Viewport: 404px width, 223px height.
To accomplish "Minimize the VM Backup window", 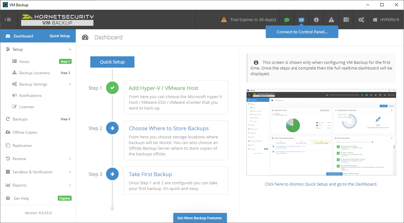I will (x=367, y=5).
